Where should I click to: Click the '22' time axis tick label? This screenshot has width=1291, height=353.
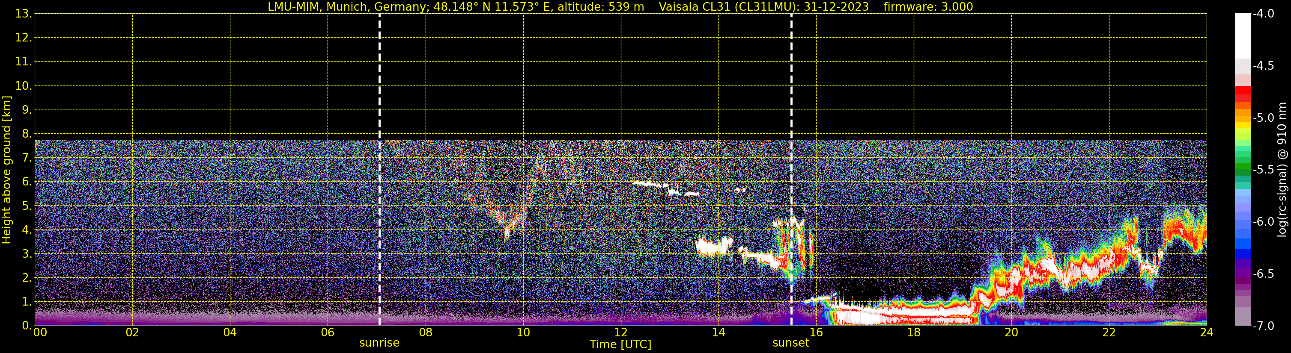pos(1109,332)
